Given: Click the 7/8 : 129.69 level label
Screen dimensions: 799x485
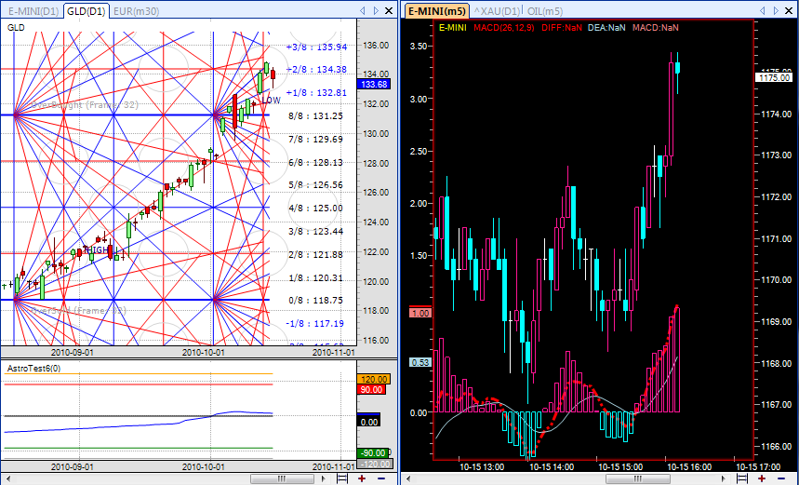Looking at the screenshot, I should (x=316, y=140).
